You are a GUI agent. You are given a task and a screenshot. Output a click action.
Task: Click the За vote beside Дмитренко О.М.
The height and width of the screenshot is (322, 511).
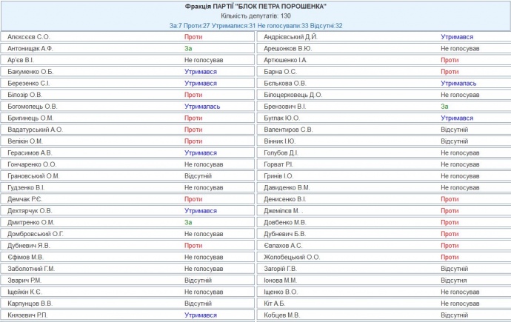click(x=188, y=222)
